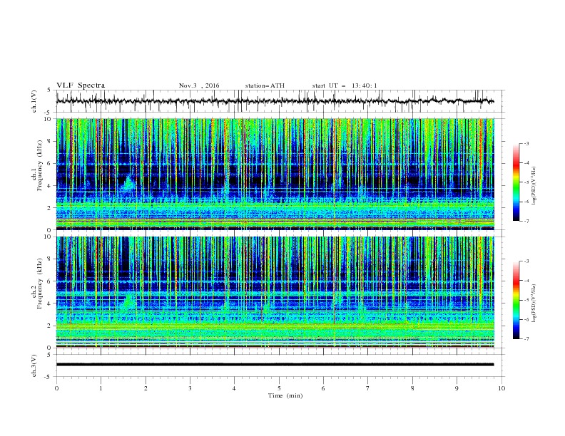Click the time axis tick label "10"
The height and width of the screenshot is (436, 565).
coord(502,388)
